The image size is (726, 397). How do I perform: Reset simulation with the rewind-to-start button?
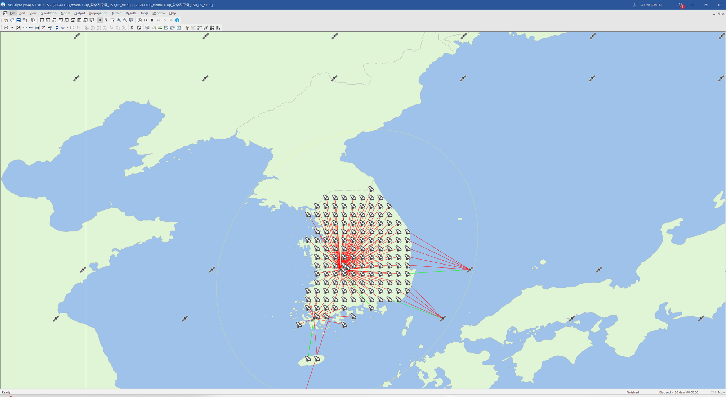click(146, 20)
